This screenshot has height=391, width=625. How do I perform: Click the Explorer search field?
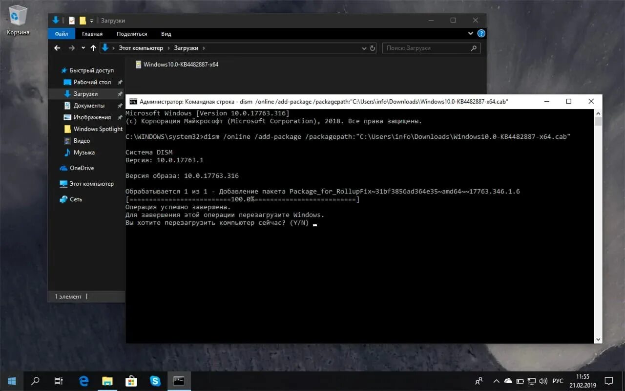432,48
